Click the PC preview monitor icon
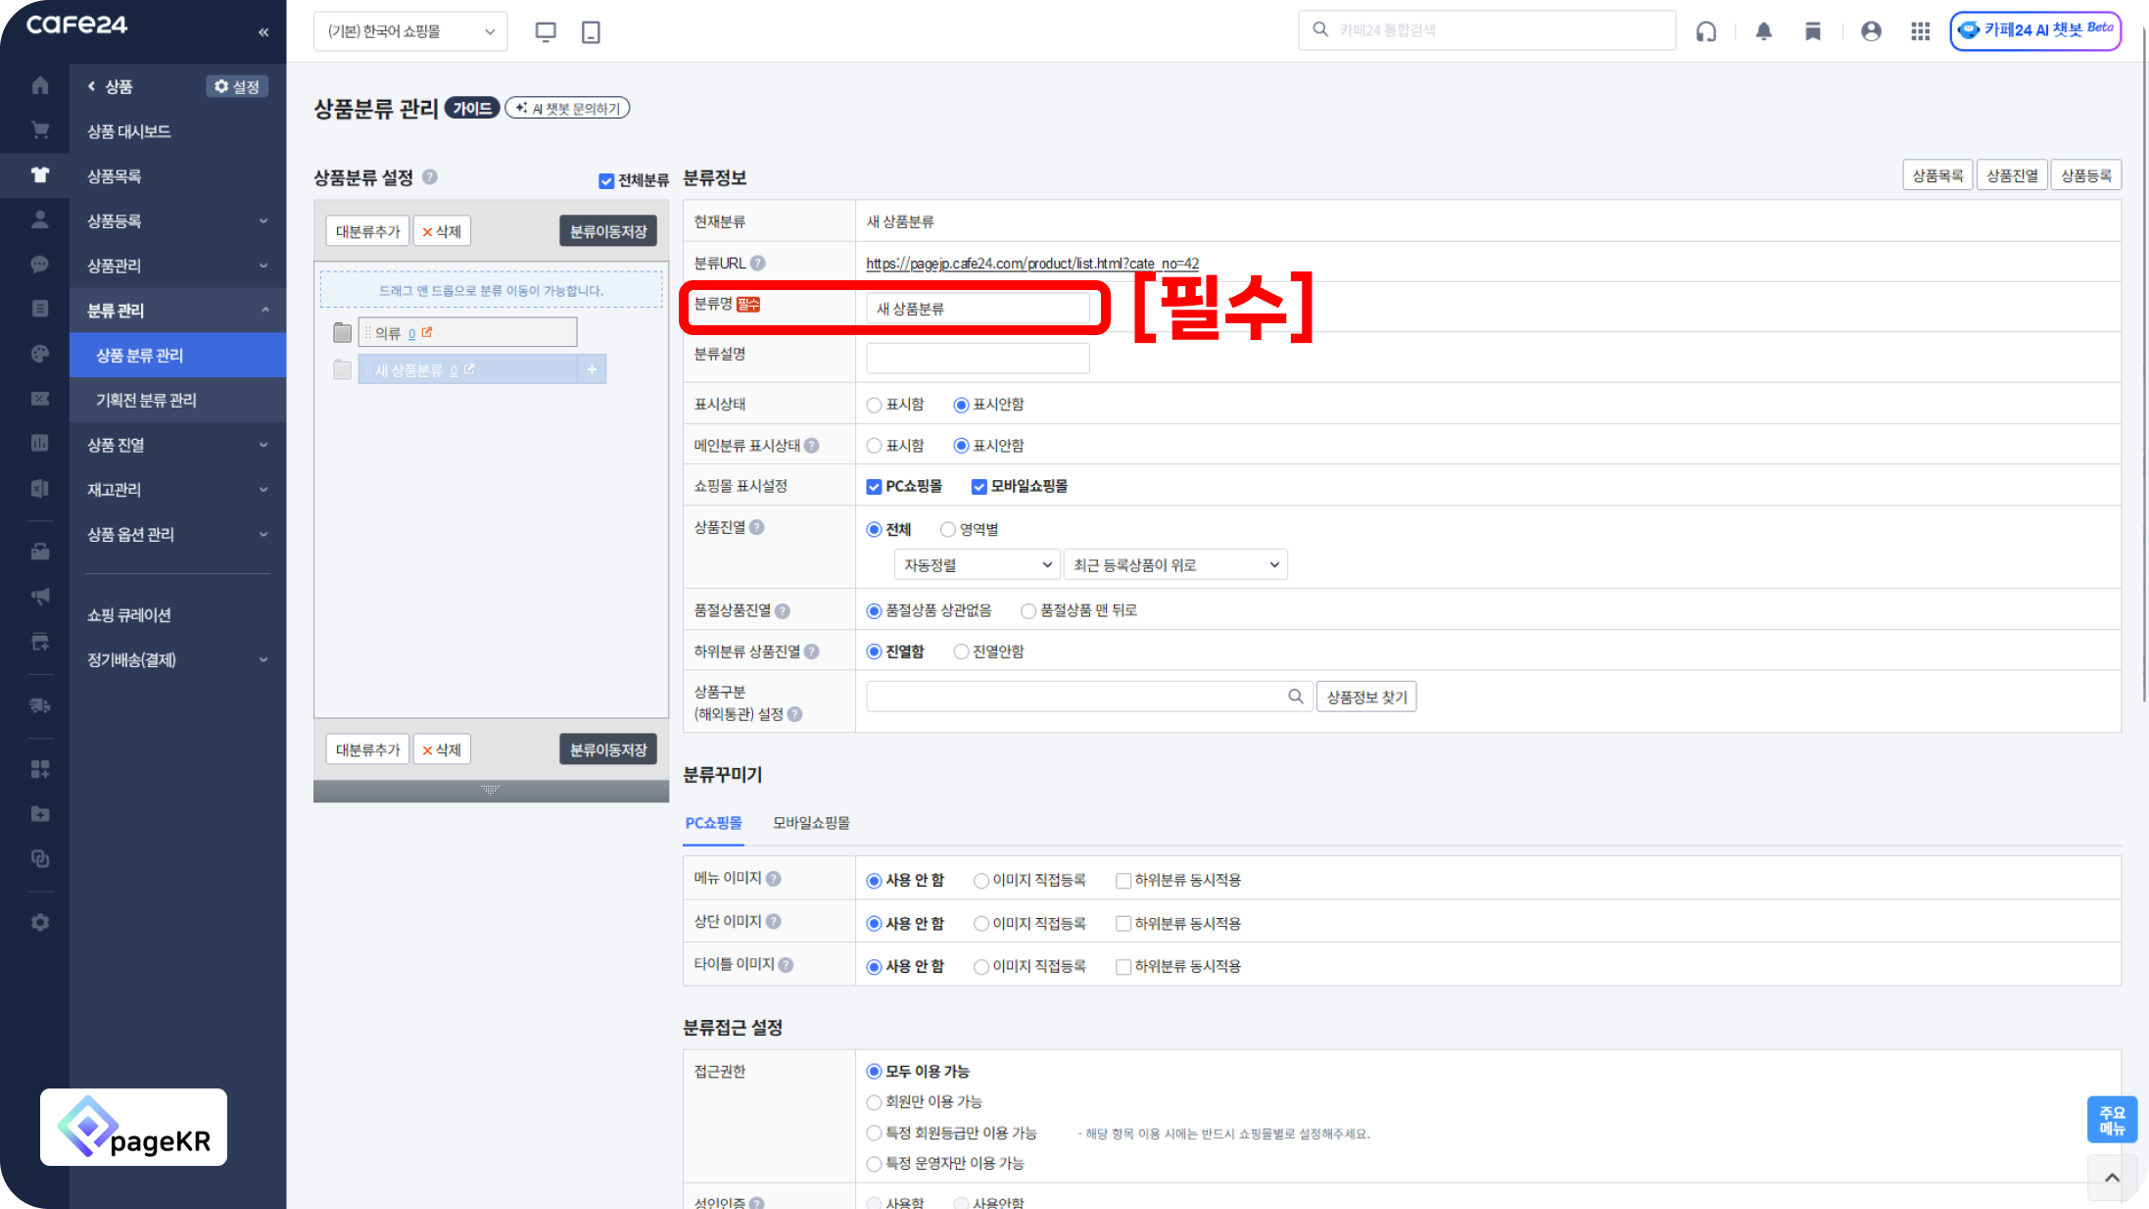The width and height of the screenshot is (2149, 1209). tap(546, 31)
